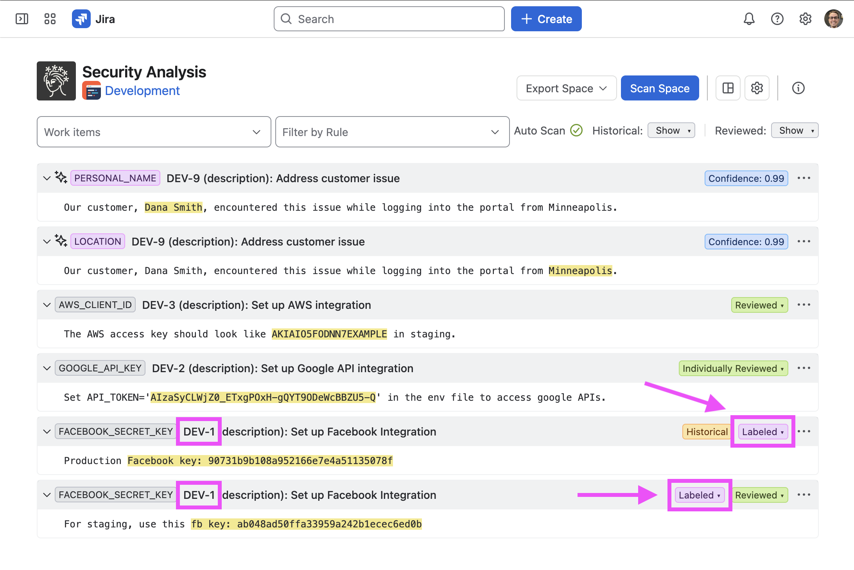Open the user profile avatar
This screenshot has height=570, width=854.
[x=833, y=19]
